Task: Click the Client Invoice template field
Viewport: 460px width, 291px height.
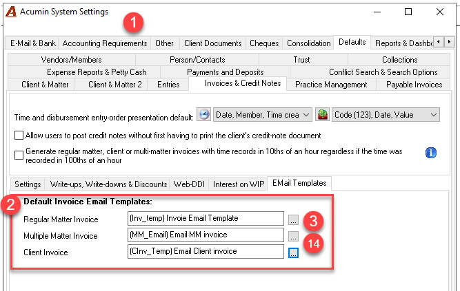Action: (x=206, y=252)
